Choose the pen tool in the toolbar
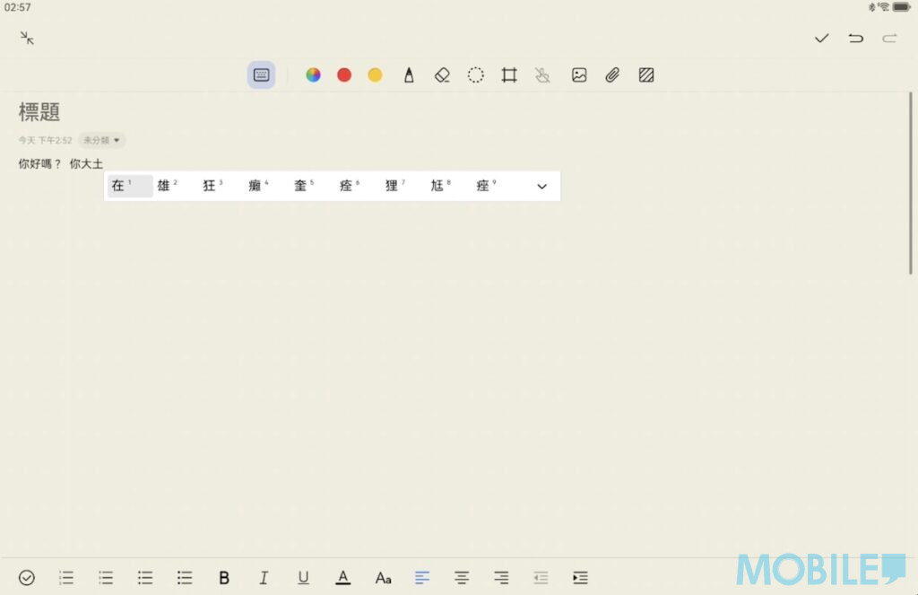Image resolution: width=918 pixels, height=595 pixels. click(409, 75)
